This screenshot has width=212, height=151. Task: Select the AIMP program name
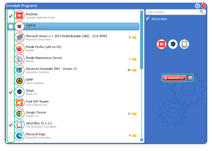pos(30,80)
